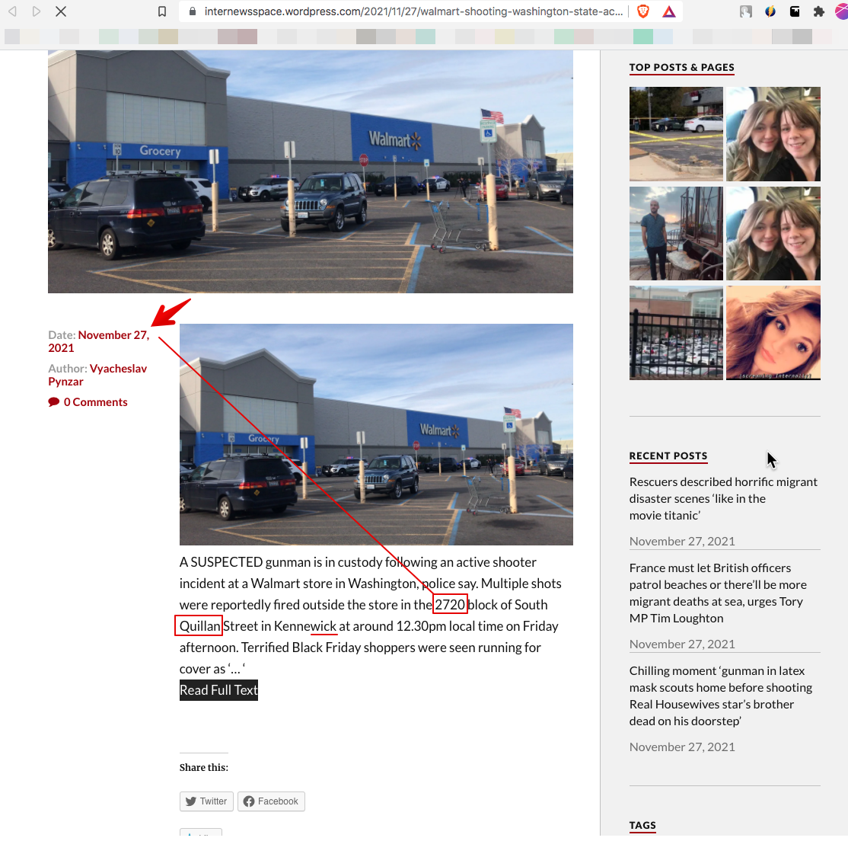The image size is (848, 841).
Task: Open the police tape parking lot thumbnail
Action: (x=676, y=133)
